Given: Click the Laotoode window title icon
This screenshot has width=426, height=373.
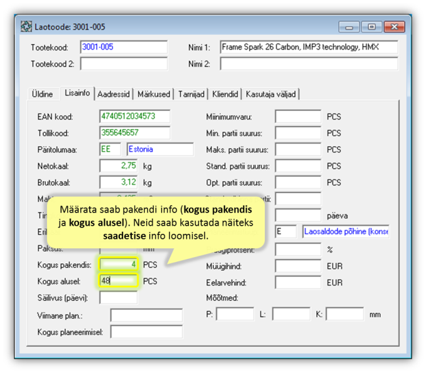Looking at the screenshot, I should pos(26,26).
